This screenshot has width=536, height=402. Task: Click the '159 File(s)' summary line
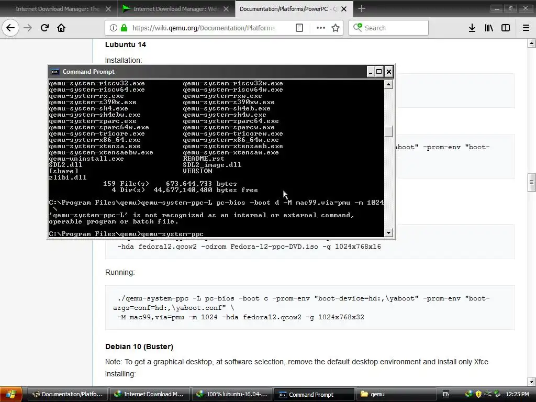[x=170, y=184]
